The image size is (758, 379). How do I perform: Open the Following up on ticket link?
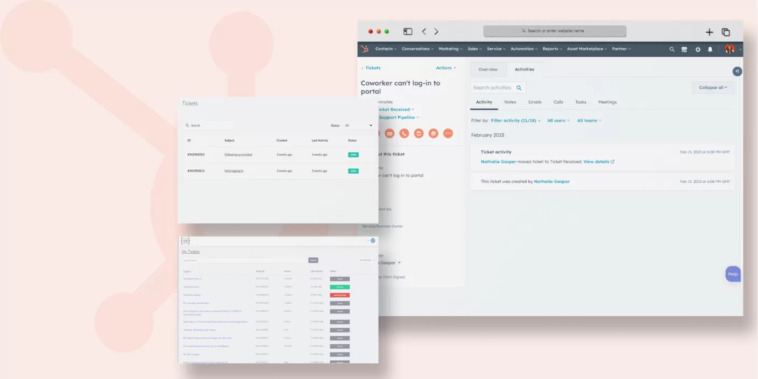238,155
